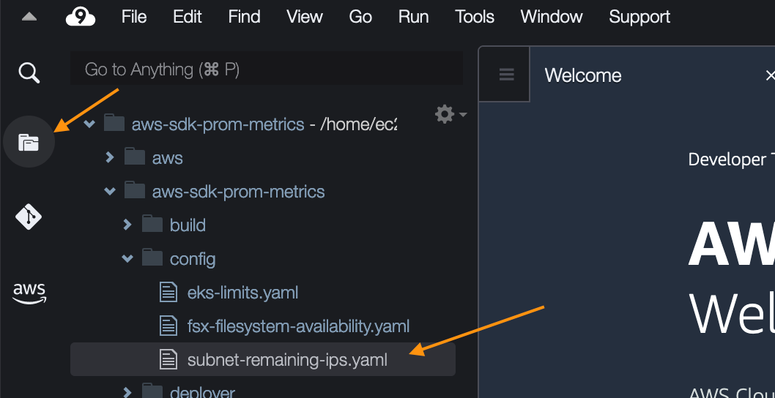Open the search panel magnifier icon

(x=29, y=73)
